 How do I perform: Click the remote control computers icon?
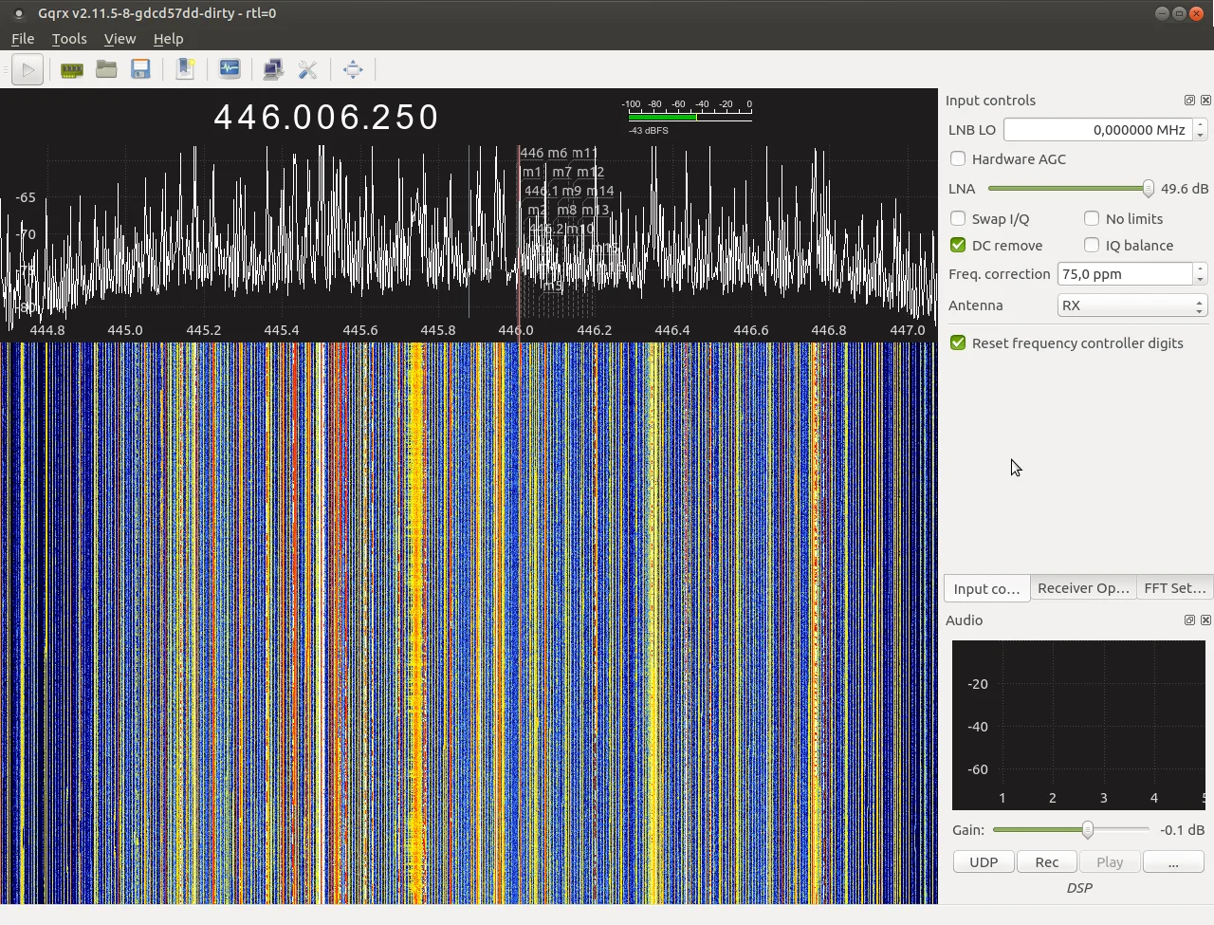click(273, 69)
